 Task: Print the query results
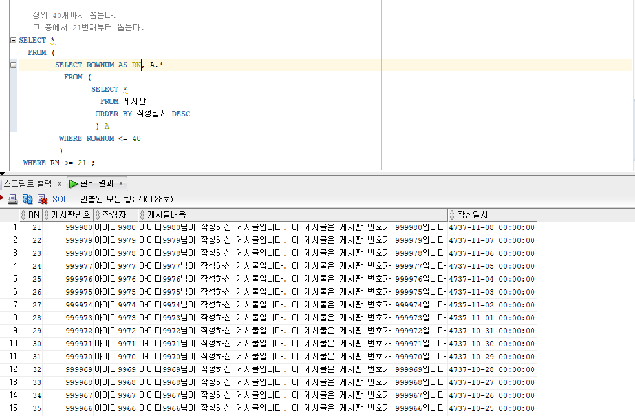coord(12,199)
